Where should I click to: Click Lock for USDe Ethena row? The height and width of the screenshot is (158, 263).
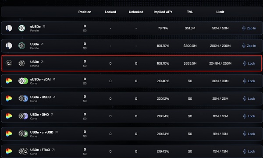249,63
